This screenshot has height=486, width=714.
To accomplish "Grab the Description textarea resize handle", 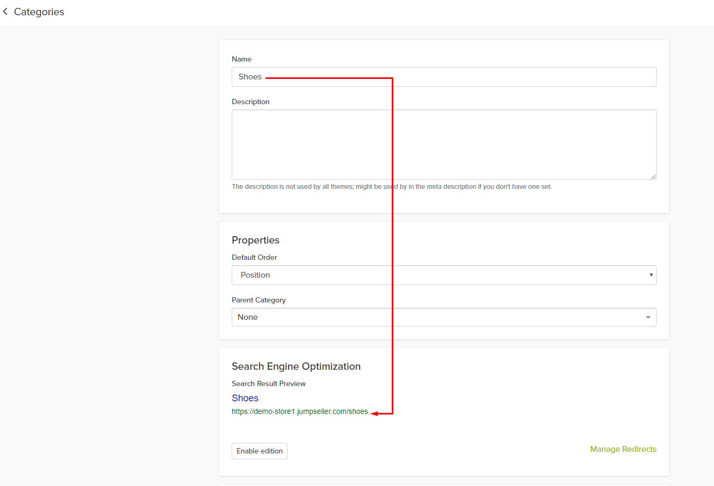I will click(653, 176).
